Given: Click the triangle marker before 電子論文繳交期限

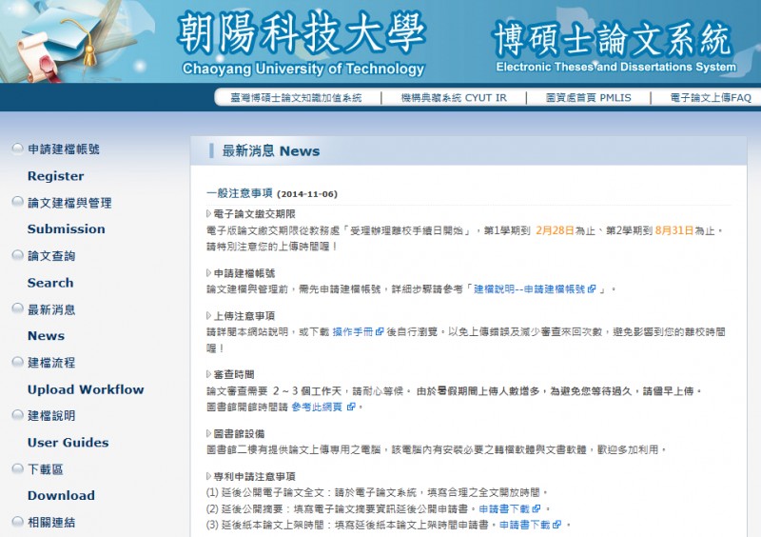Looking at the screenshot, I should 208,214.
